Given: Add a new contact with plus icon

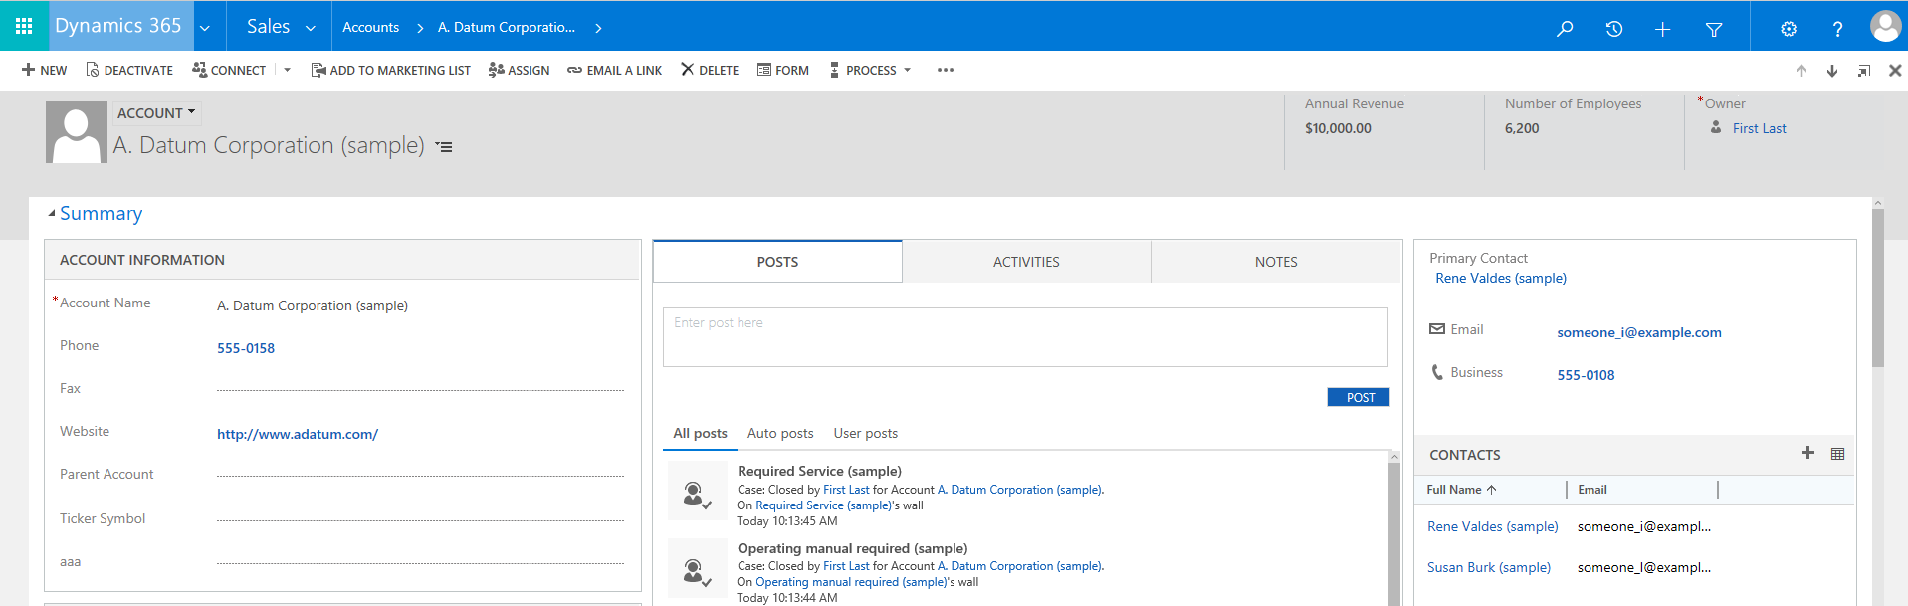Looking at the screenshot, I should click(1807, 453).
